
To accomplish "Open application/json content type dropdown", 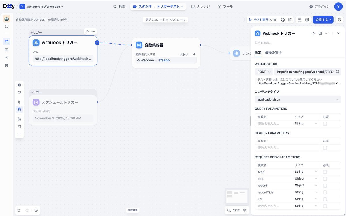I will 298,99.
